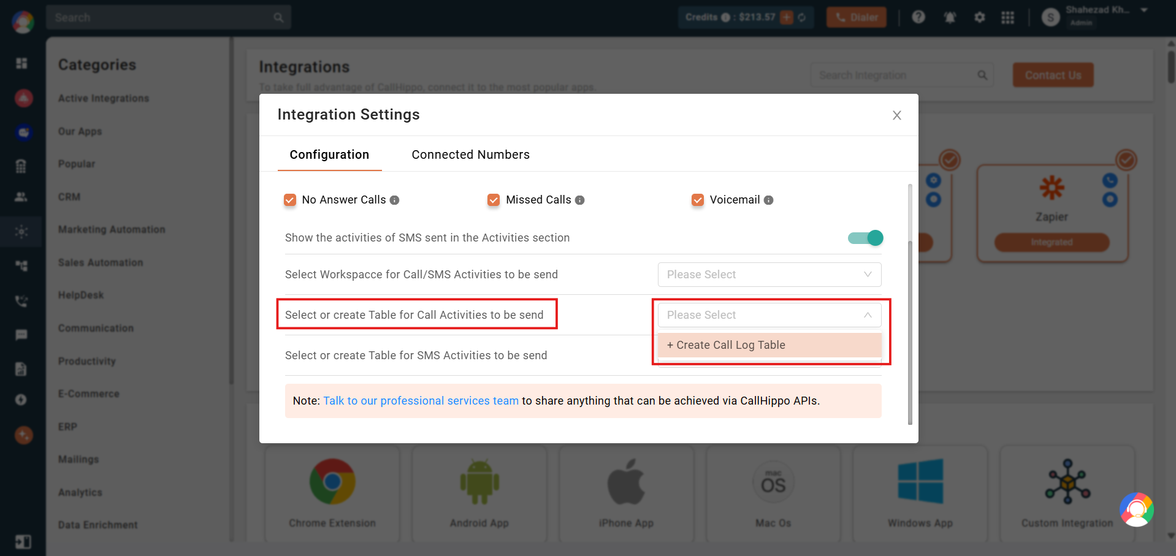
Task: Open the Chrome Extension card
Action: [x=332, y=494]
